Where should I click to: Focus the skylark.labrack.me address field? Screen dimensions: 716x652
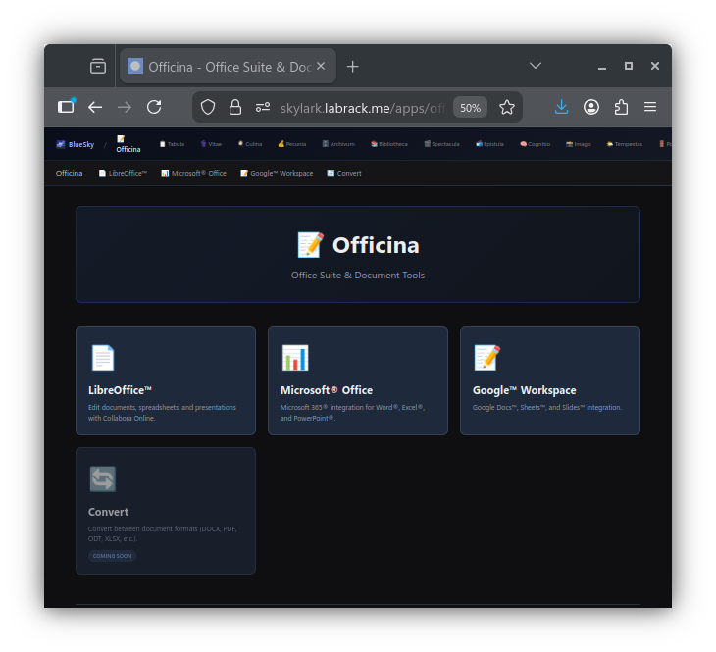362,108
